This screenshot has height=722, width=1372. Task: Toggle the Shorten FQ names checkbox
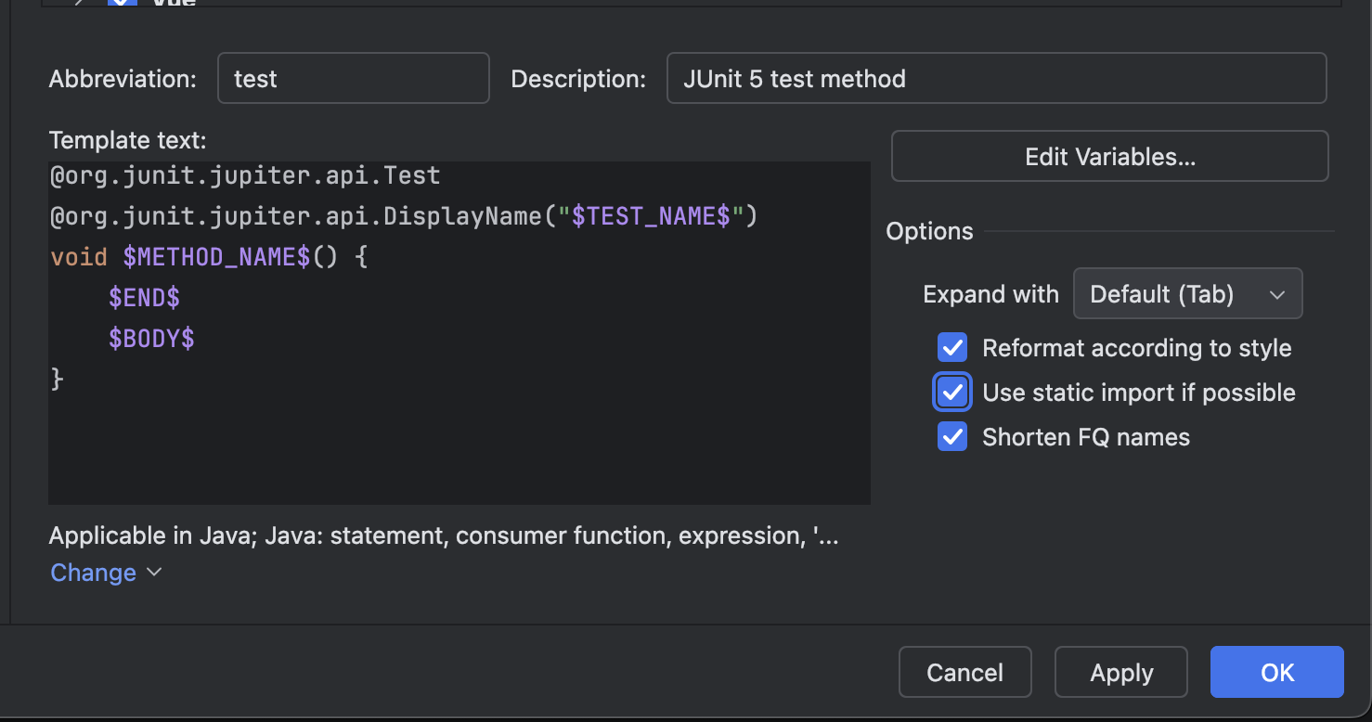tap(952, 437)
